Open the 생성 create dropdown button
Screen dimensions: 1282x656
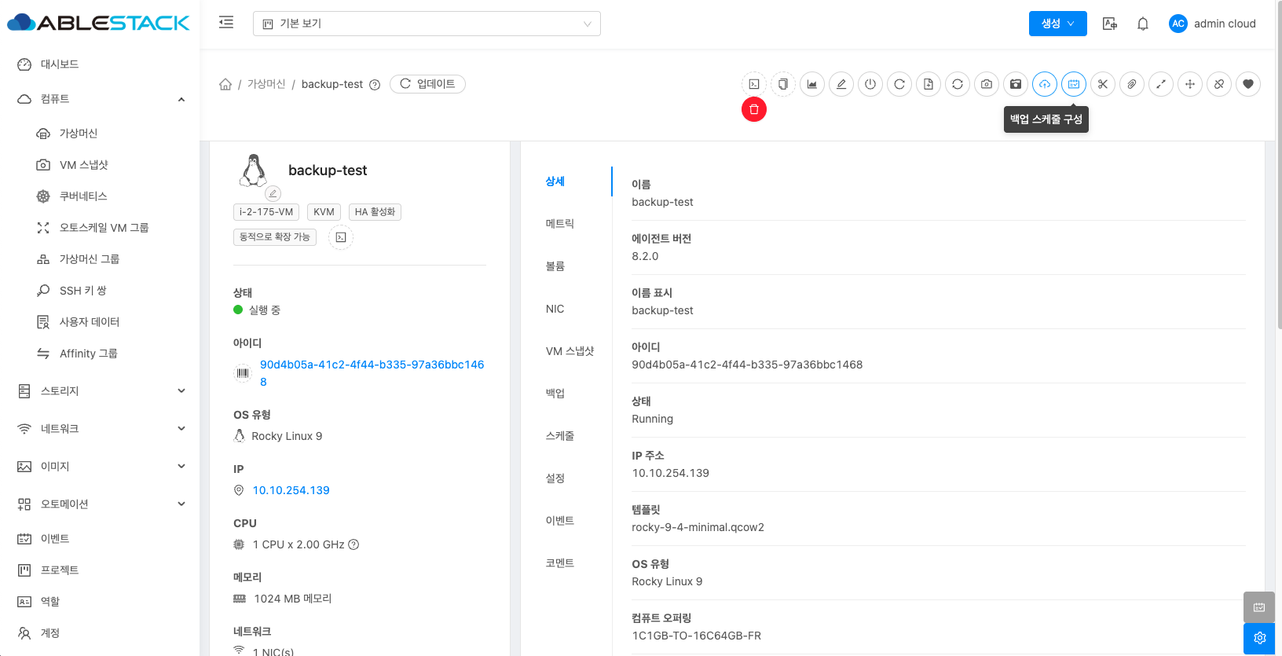point(1057,24)
